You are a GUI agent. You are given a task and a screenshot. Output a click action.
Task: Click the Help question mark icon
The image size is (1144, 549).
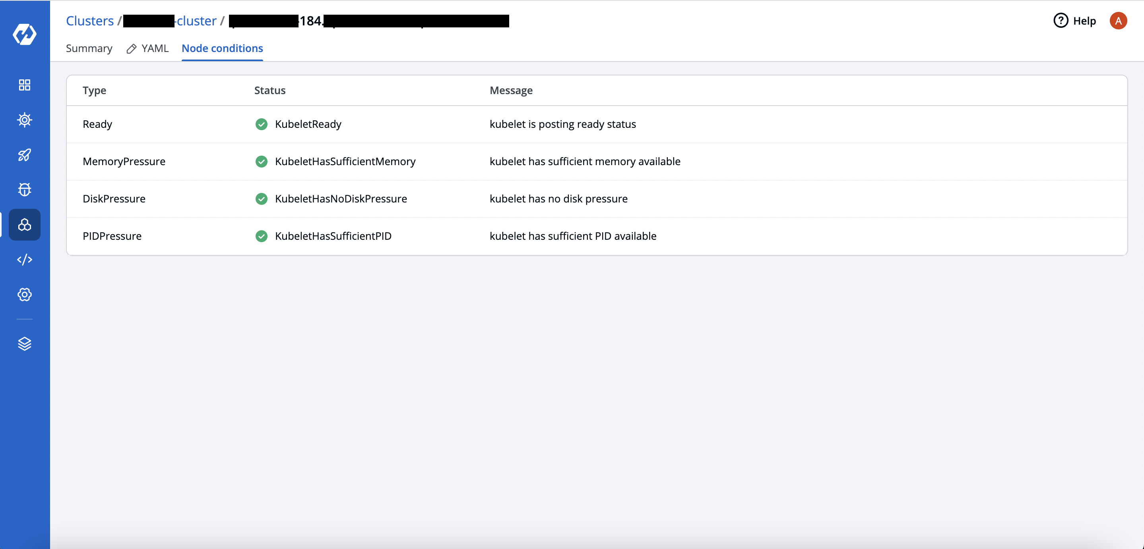(1061, 21)
